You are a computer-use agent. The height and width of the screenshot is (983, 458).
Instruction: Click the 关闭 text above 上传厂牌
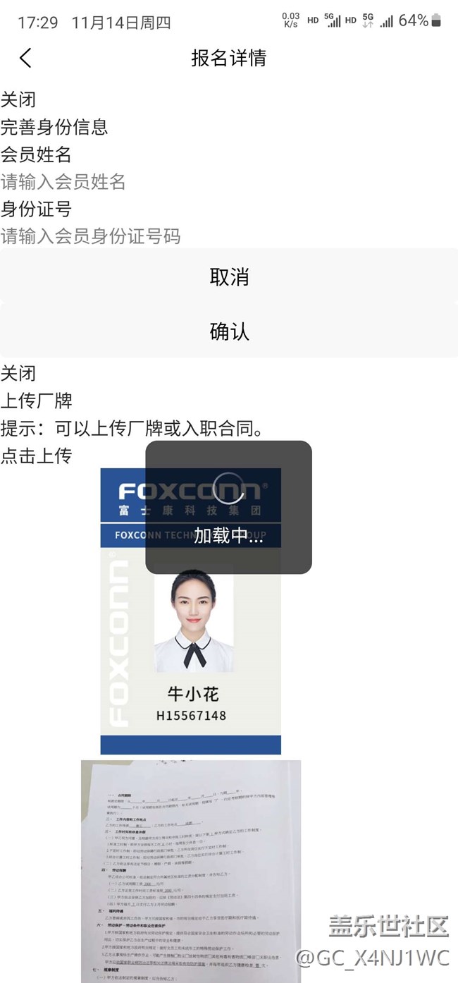(x=18, y=373)
